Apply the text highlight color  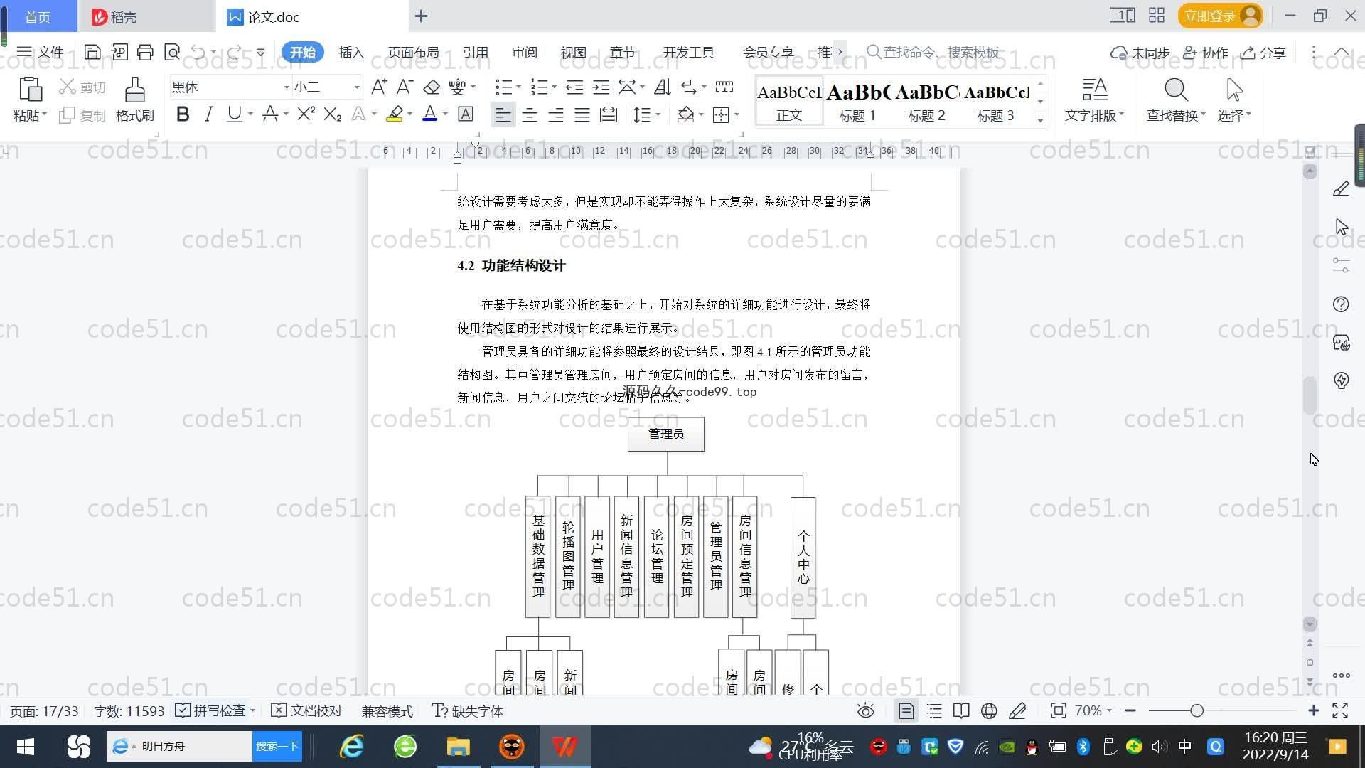coord(395,114)
